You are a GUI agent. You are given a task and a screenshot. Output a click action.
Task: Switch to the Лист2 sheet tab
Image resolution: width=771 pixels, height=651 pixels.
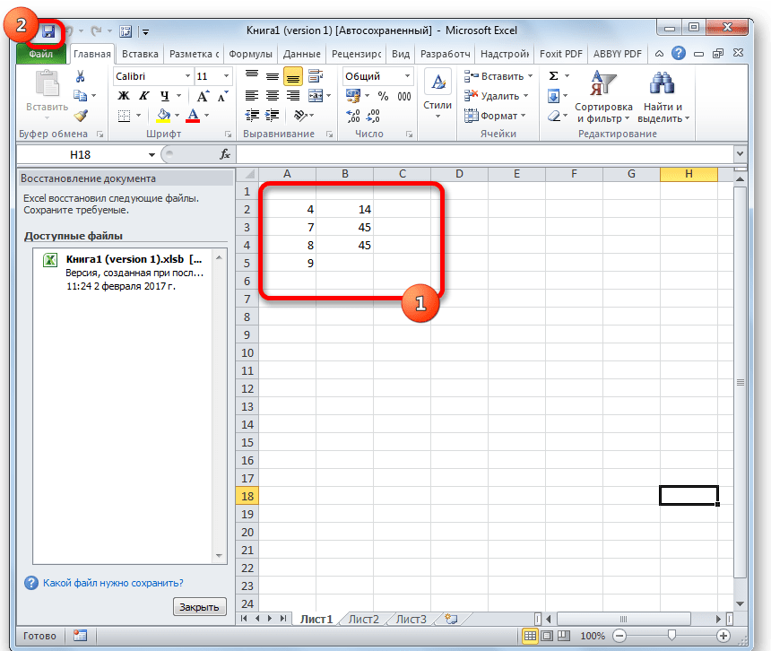click(x=363, y=619)
